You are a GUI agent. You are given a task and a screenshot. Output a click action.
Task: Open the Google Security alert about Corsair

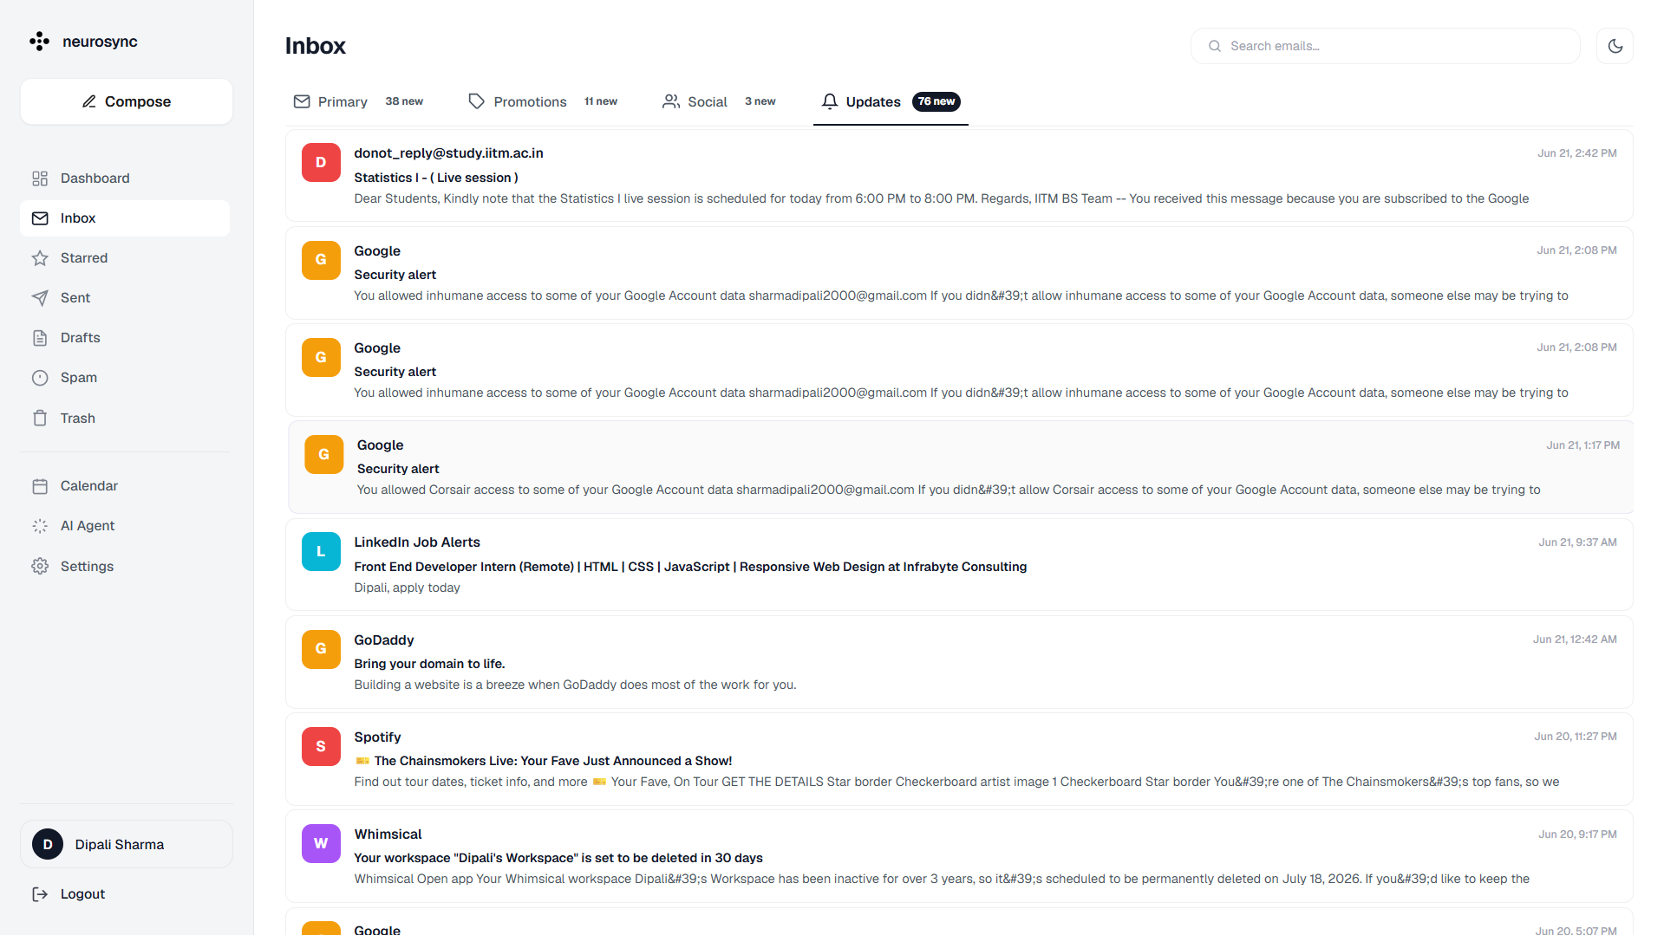[x=962, y=467]
